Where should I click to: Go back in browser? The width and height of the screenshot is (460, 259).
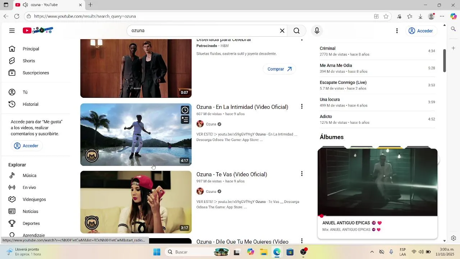(6, 16)
